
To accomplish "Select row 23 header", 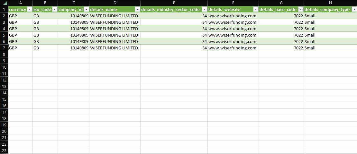I will point(4,150).
